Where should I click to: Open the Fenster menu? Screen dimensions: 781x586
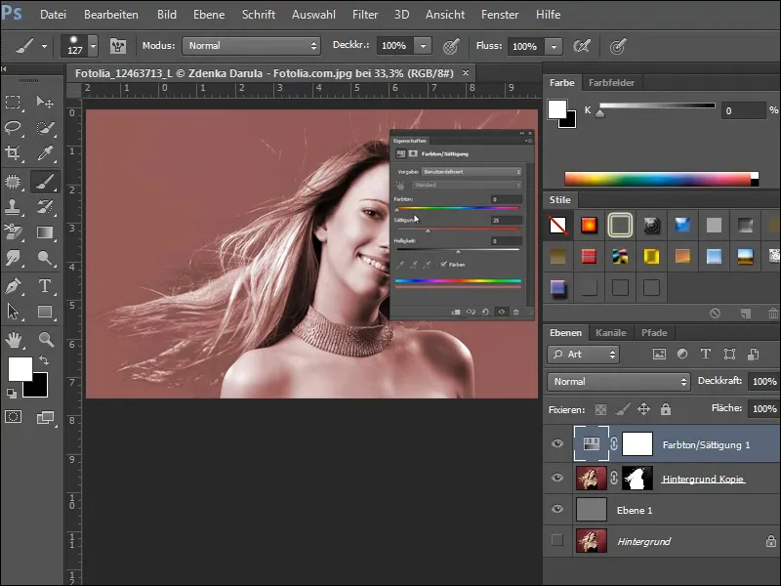[x=500, y=15]
